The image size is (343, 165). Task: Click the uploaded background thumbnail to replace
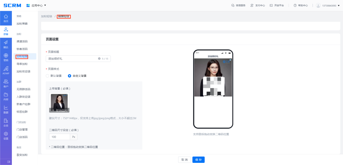[59, 102]
